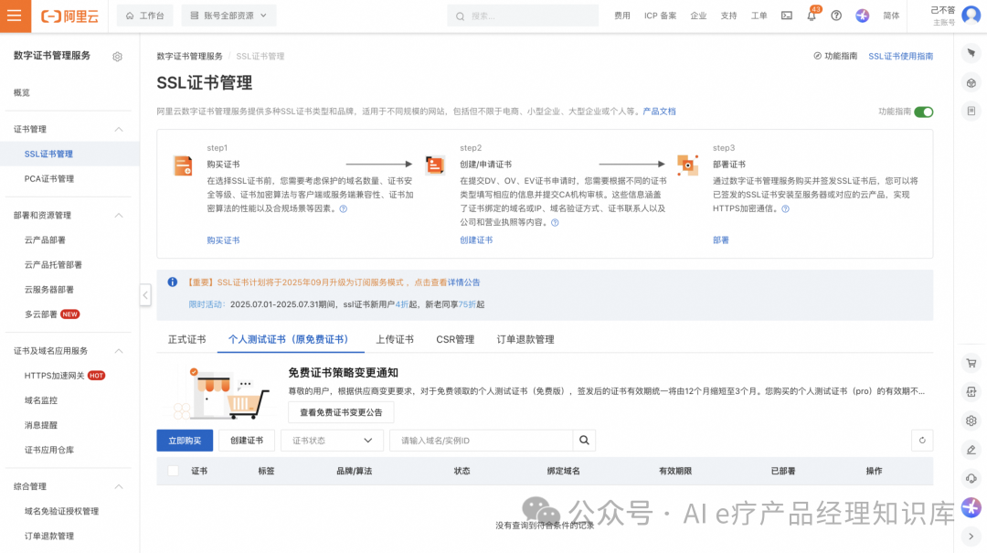Click the frame icon below the cart icon
This screenshot has height=553, width=987.
coord(971,392)
